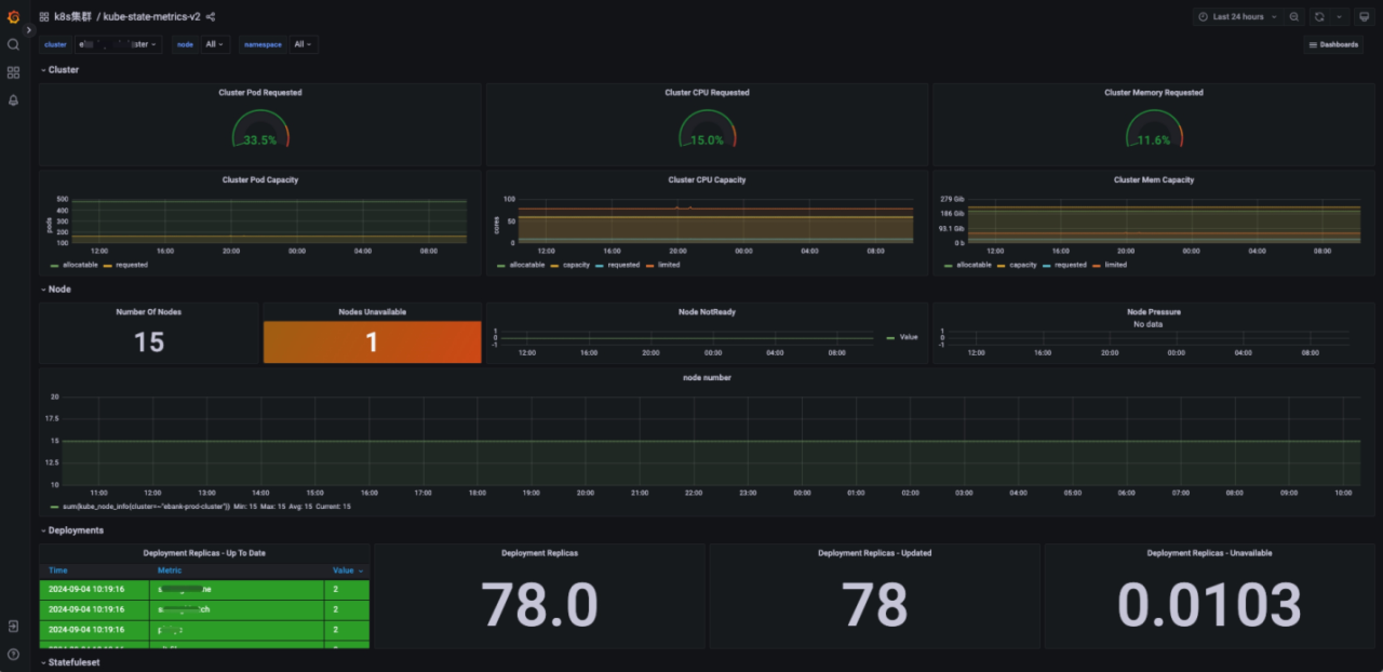Click the cycle view mode monitor icon
Screen dimensions: 1383x672
pyautogui.click(x=1364, y=17)
